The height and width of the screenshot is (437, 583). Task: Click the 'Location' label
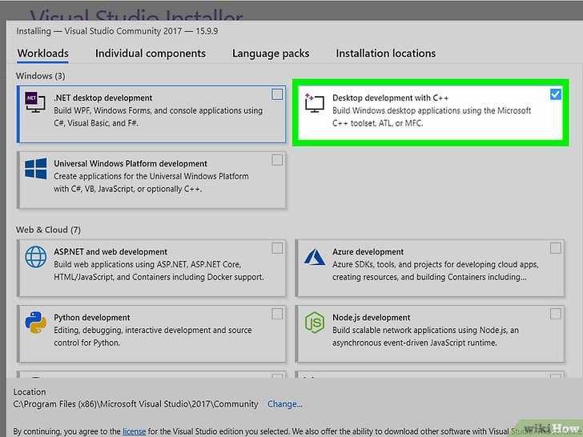tap(30, 391)
